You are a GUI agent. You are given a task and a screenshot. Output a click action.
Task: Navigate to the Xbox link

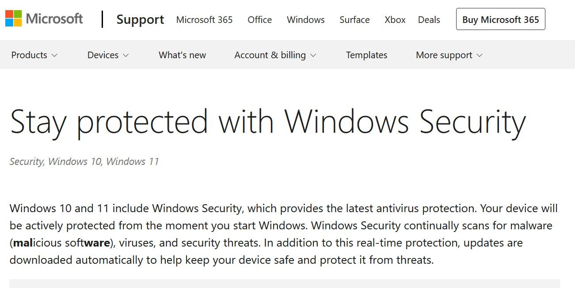pyautogui.click(x=395, y=20)
